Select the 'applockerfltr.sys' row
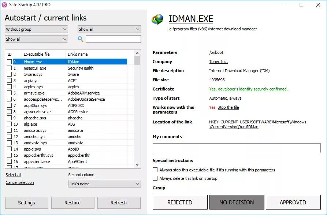The image size is (327, 215). [x=67, y=155]
